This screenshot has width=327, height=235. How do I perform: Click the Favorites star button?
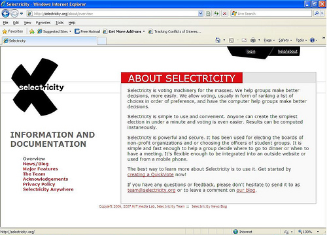[x=12, y=31]
